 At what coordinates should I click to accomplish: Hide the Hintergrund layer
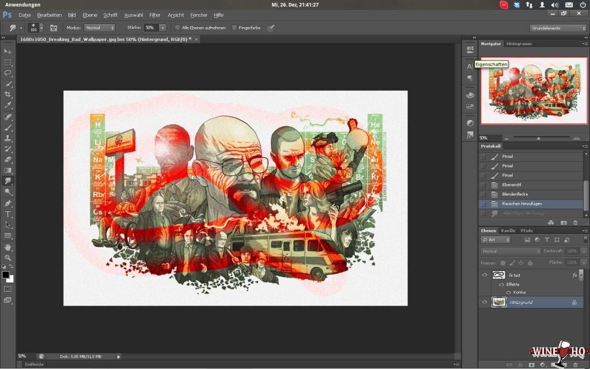[485, 302]
